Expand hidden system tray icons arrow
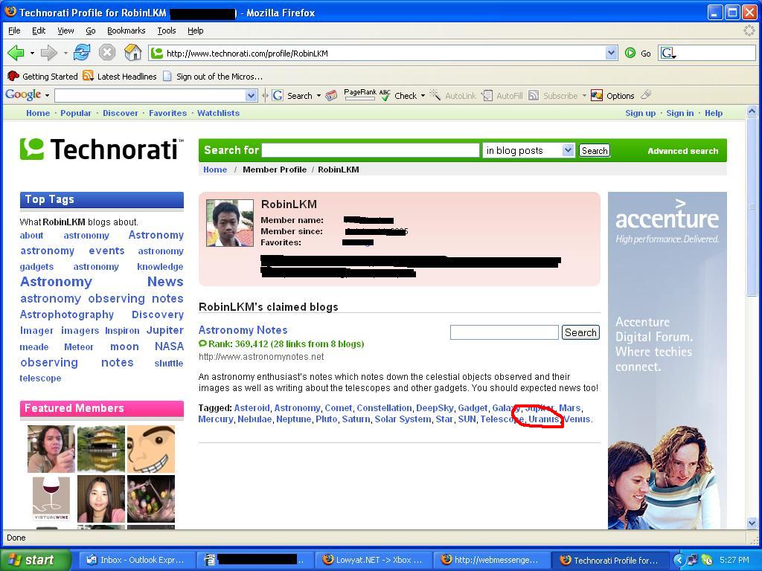This screenshot has height=571, width=762. click(679, 560)
